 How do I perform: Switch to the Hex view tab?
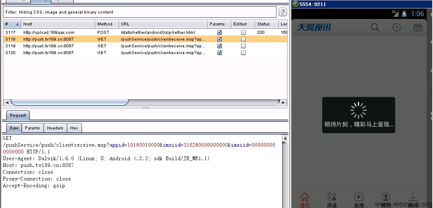pyautogui.click(x=74, y=128)
